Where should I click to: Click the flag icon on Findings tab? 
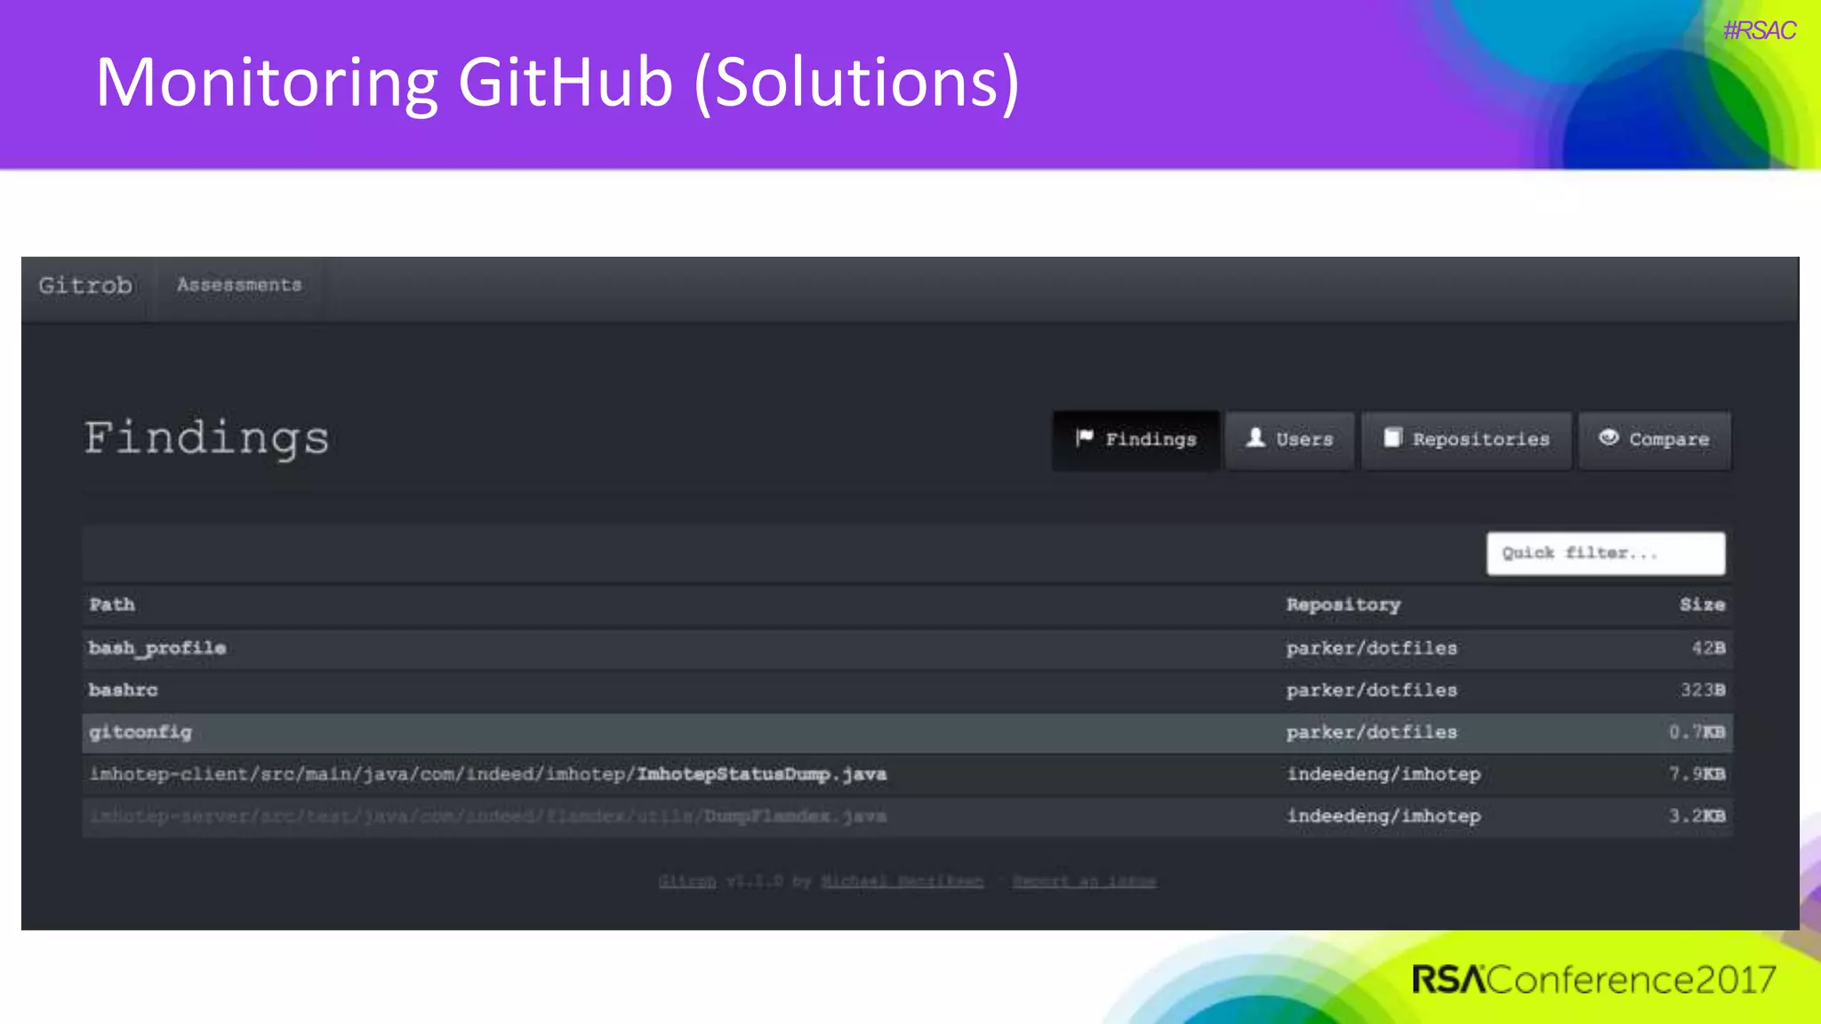point(1084,438)
